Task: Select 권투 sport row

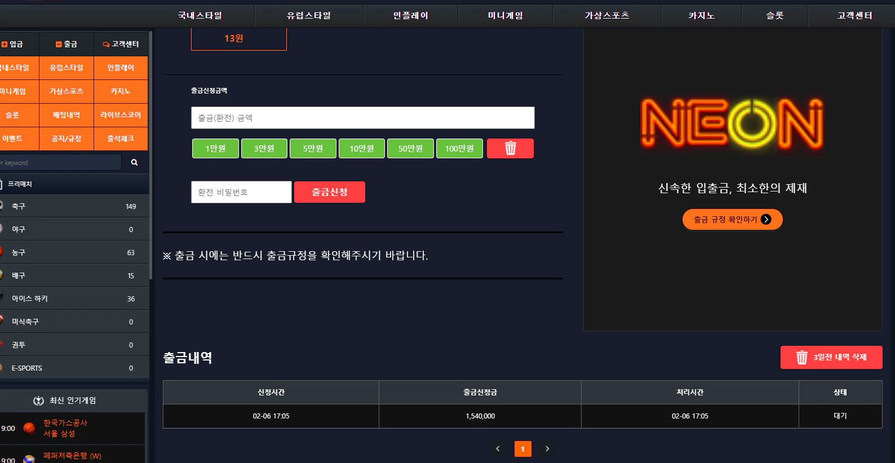Action: 74,345
